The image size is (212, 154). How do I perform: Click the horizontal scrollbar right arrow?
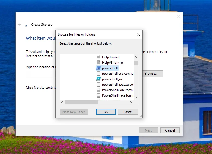[x=131, y=103]
